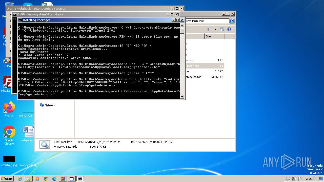This screenshot has height=182, width=324.
Task: Open the Firefox desktop shortcut
Action: coord(9,109)
